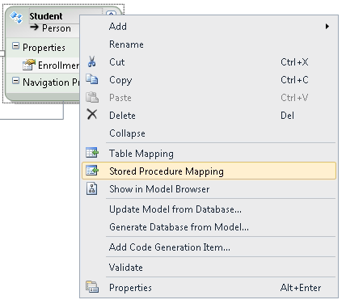Image resolution: width=346 pixels, height=304 pixels.
Task: Click the Stored Procedure Mapping icon
Action: [92, 171]
